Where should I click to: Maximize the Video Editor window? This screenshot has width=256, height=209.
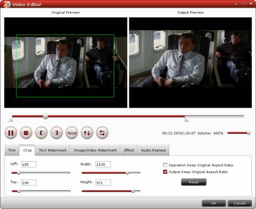click(244, 3)
